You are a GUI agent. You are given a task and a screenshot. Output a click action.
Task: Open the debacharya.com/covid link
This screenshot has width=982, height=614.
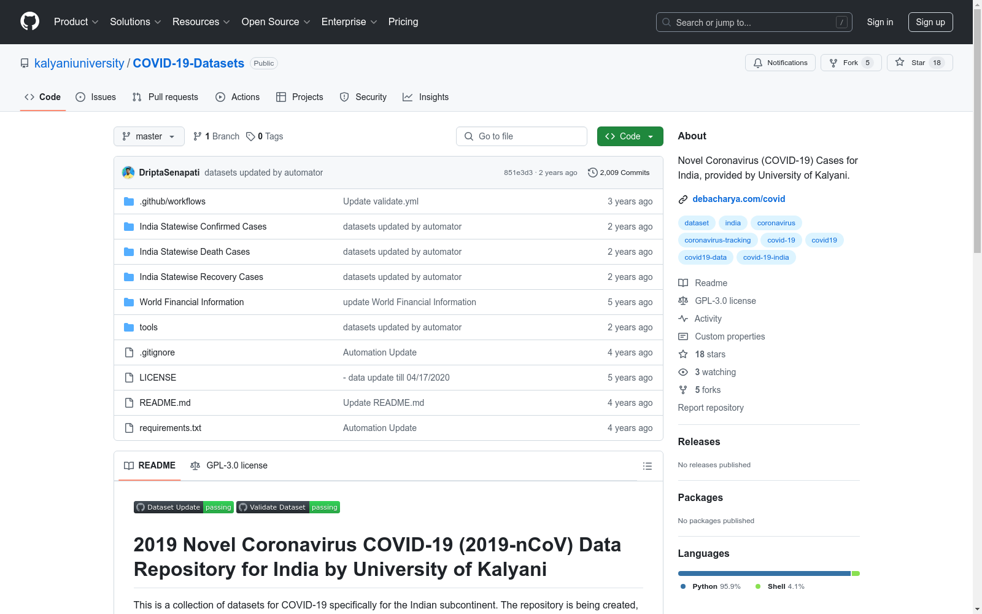pos(738,199)
